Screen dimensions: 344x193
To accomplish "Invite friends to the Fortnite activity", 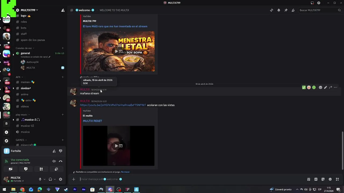I will [54, 151].
